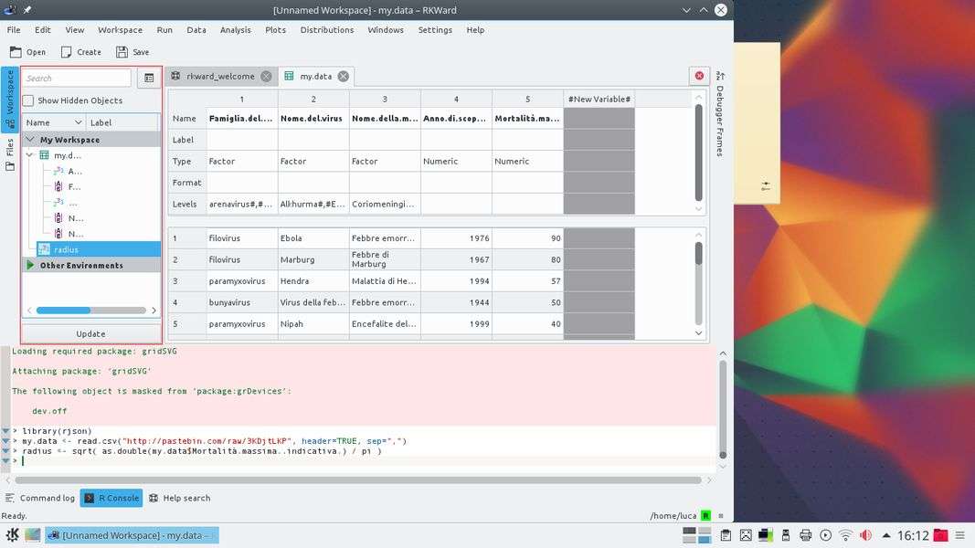Click the volume icon in system tray
Viewport: 975px width, 548px height.
[865, 535]
